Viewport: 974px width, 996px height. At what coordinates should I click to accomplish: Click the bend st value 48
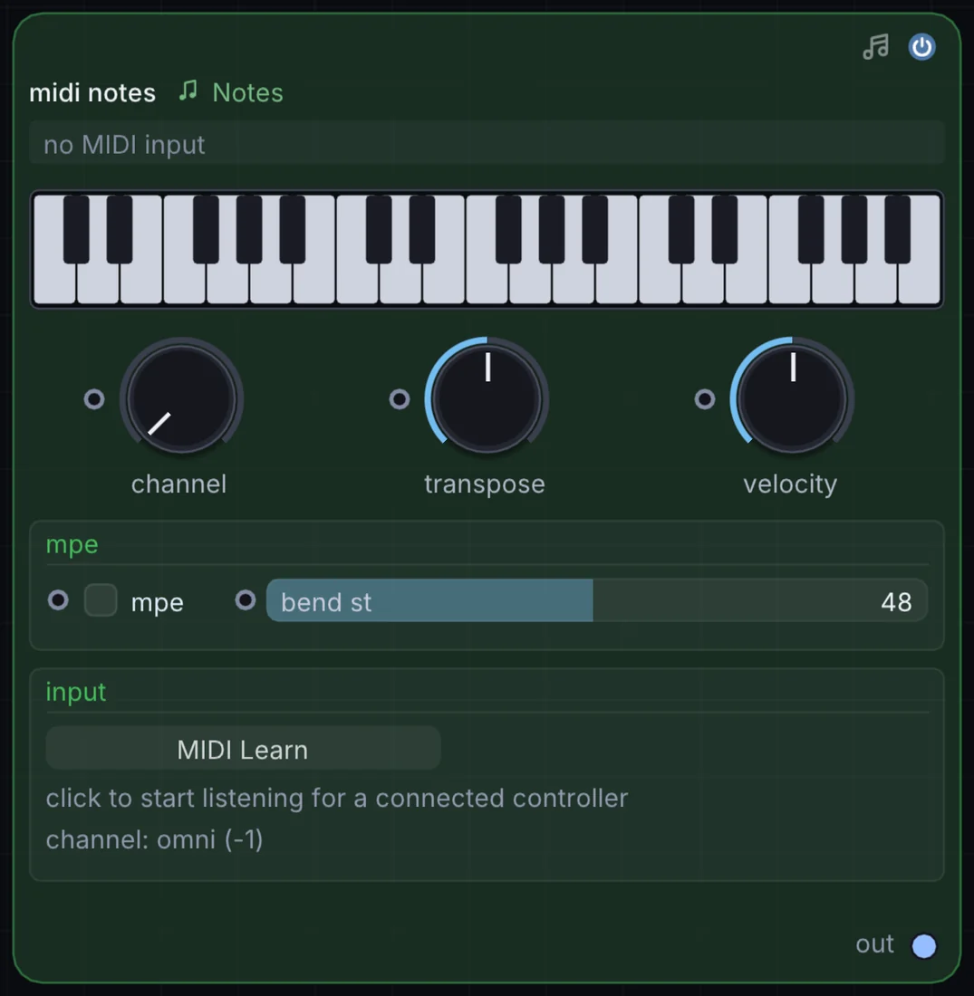pos(896,601)
